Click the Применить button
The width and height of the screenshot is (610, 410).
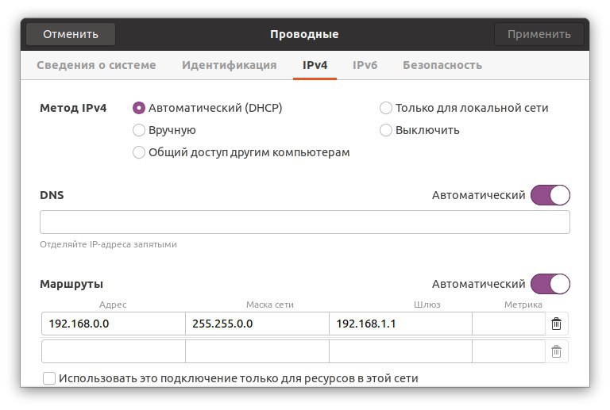coord(539,34)
